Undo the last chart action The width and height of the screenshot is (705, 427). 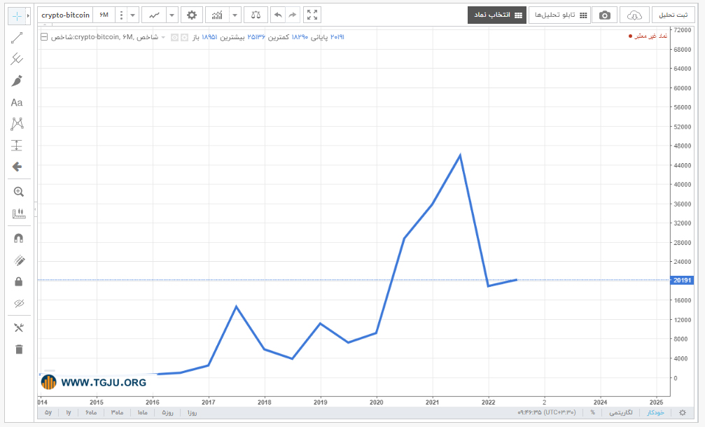278,15
